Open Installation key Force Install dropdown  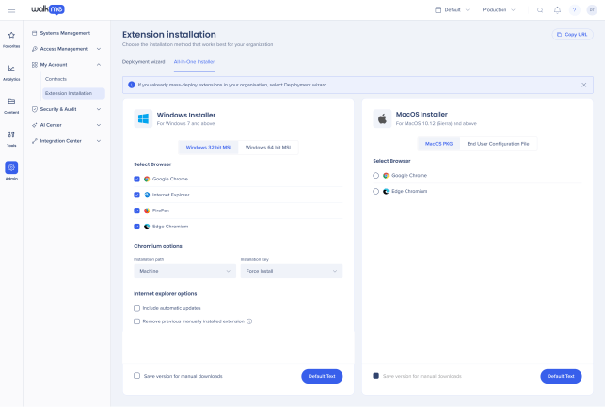click(x=292, y=271)
